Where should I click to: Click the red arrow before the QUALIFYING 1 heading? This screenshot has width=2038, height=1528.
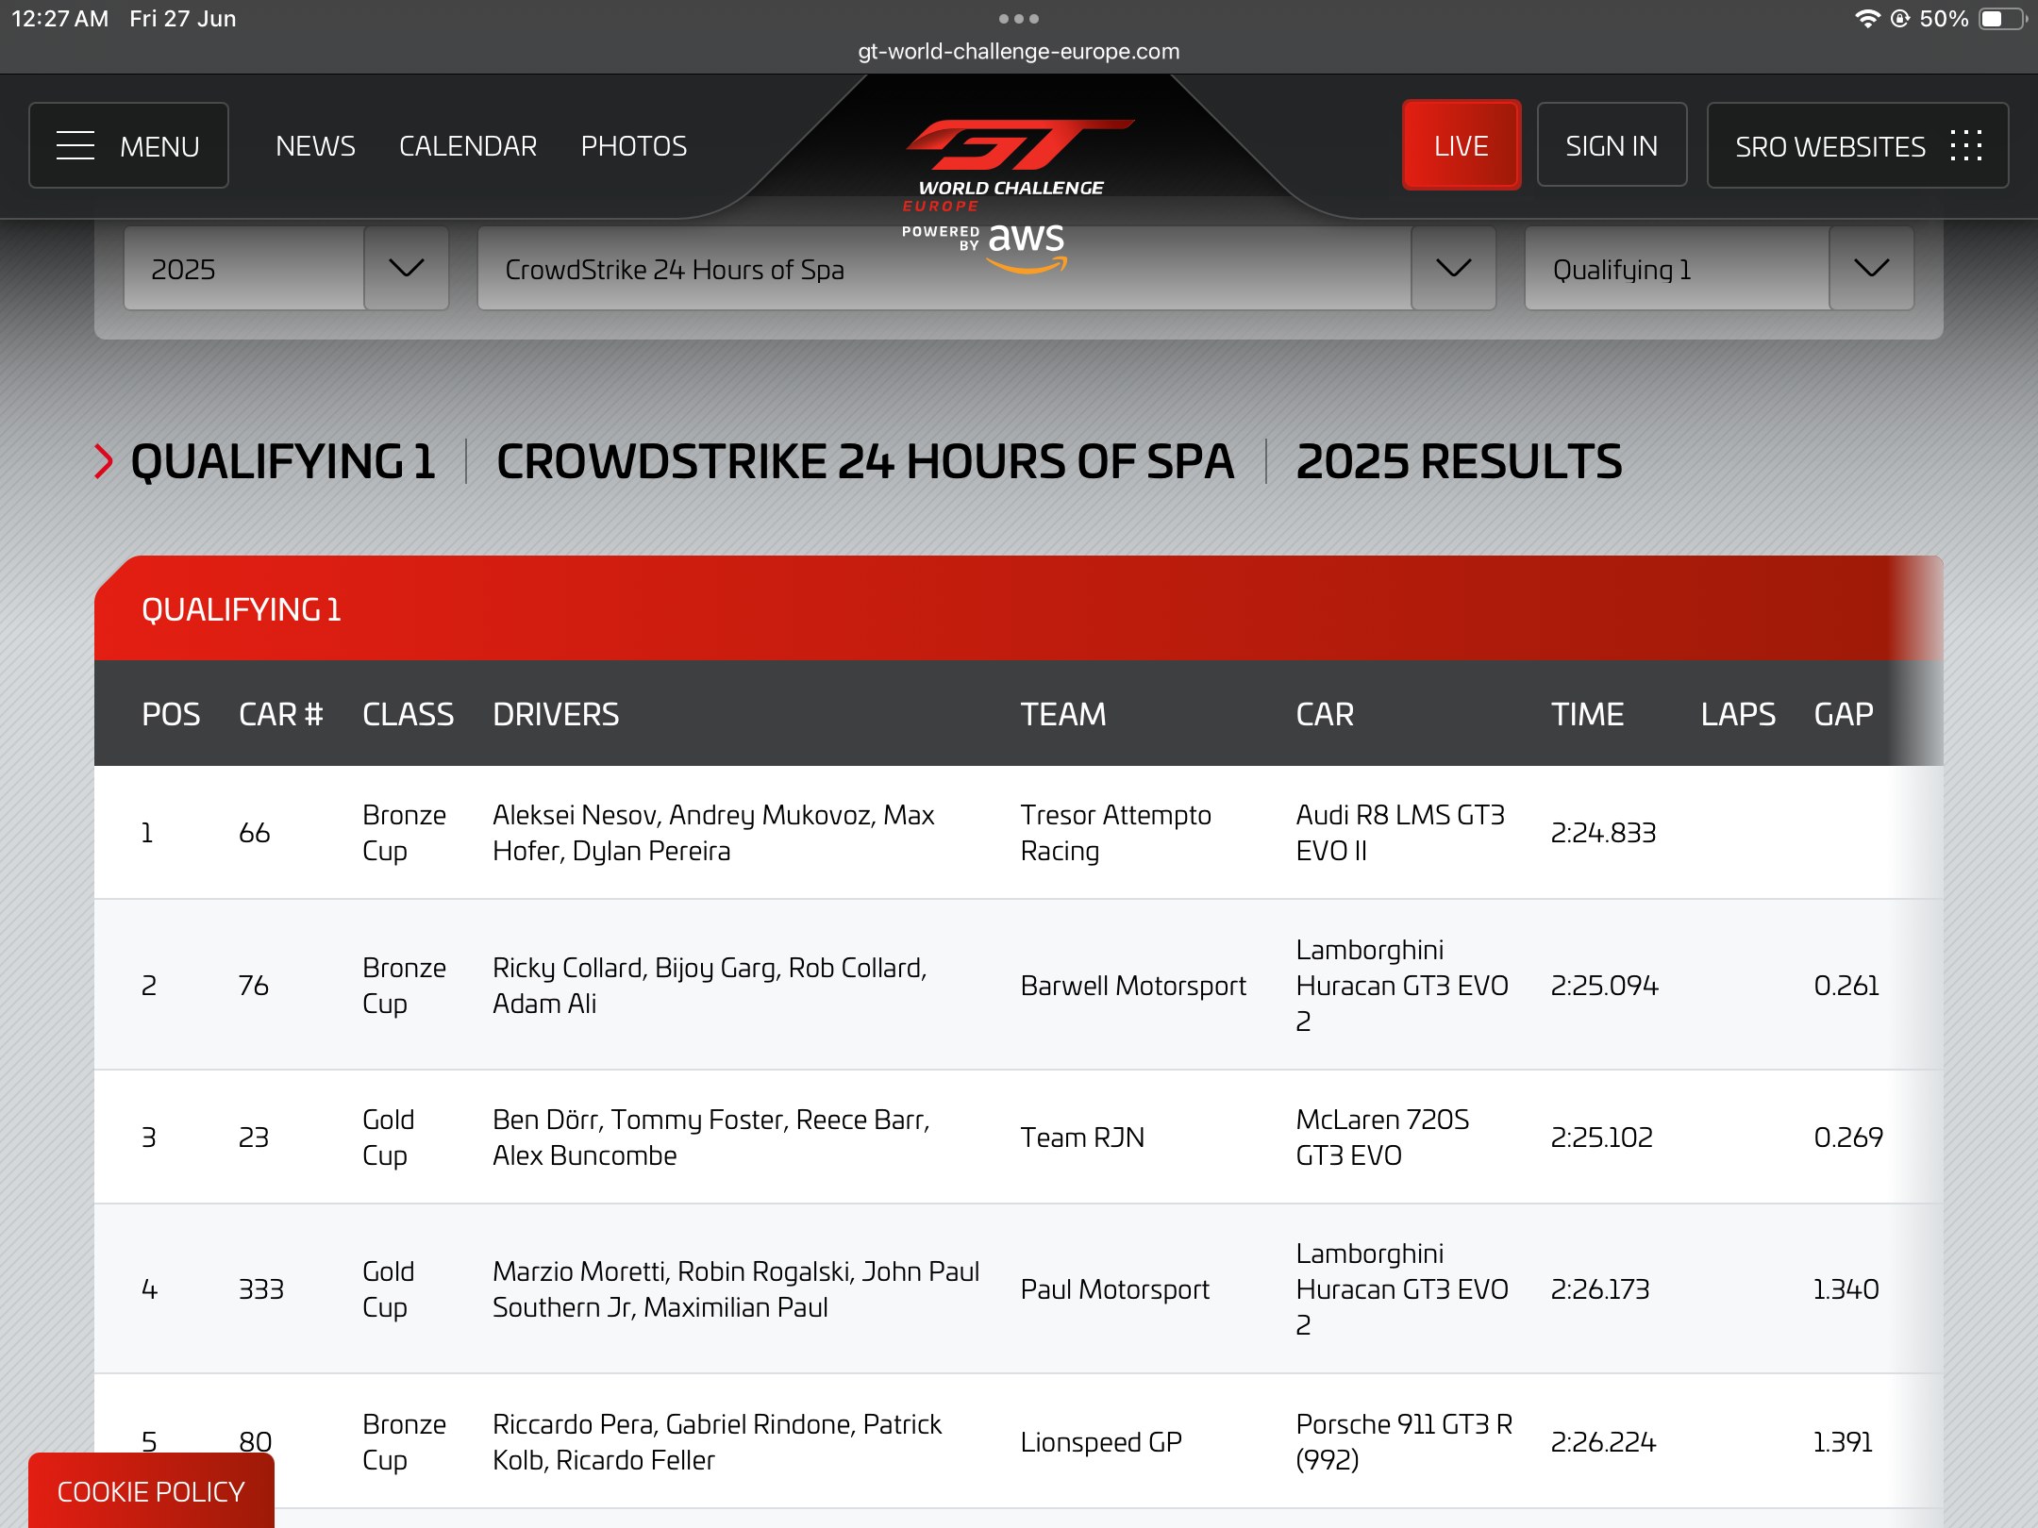(x=104, y=461)
